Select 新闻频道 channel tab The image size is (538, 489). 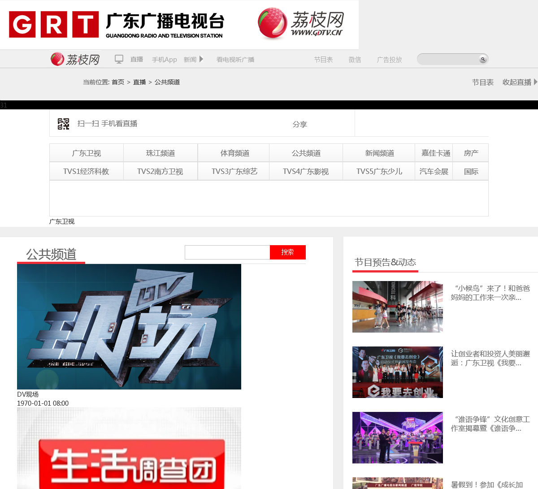pyautogui.click(x=380, y=153)
